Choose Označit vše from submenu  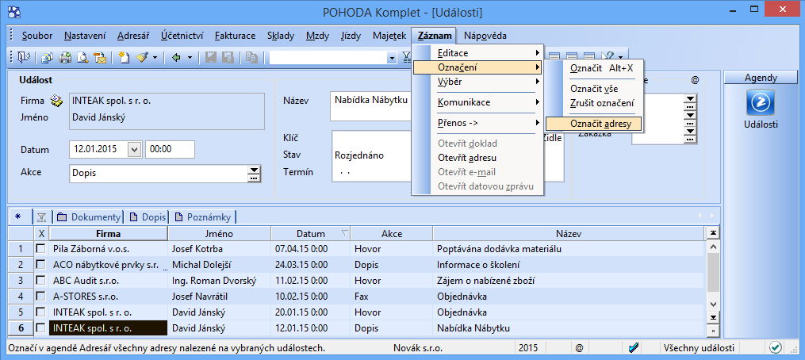tap(594, 89)
